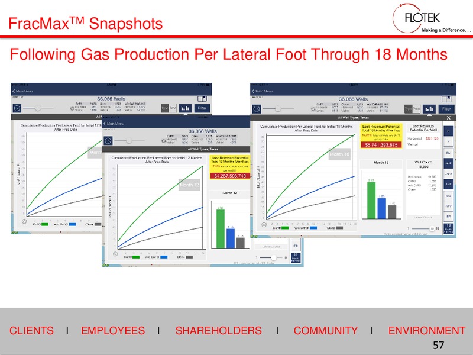This screenshot has width=473, height=355.
Task: Click green CnF legend swatch in 18-month chart
Action: tap(285, 228)
